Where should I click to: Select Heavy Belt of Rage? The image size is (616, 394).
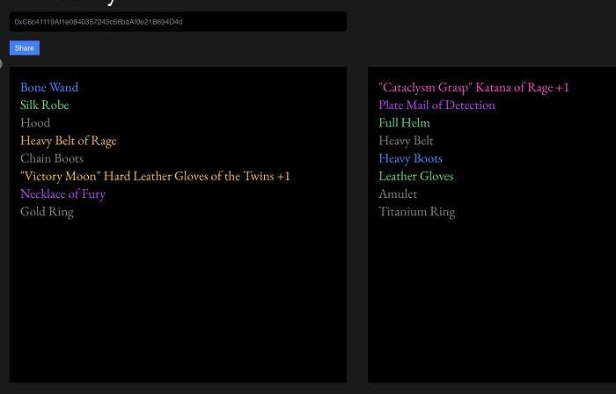(x=69, y=141)
